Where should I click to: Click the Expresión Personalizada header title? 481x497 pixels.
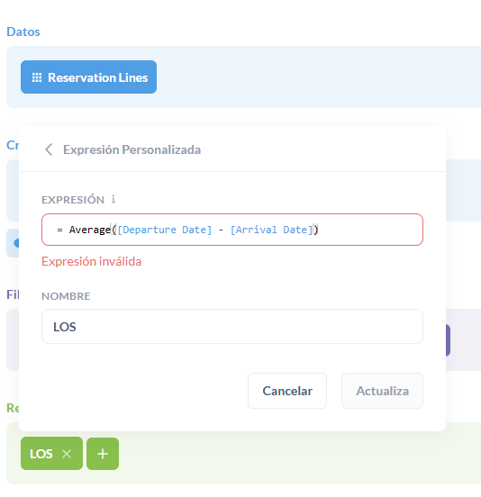pos(132,149)
